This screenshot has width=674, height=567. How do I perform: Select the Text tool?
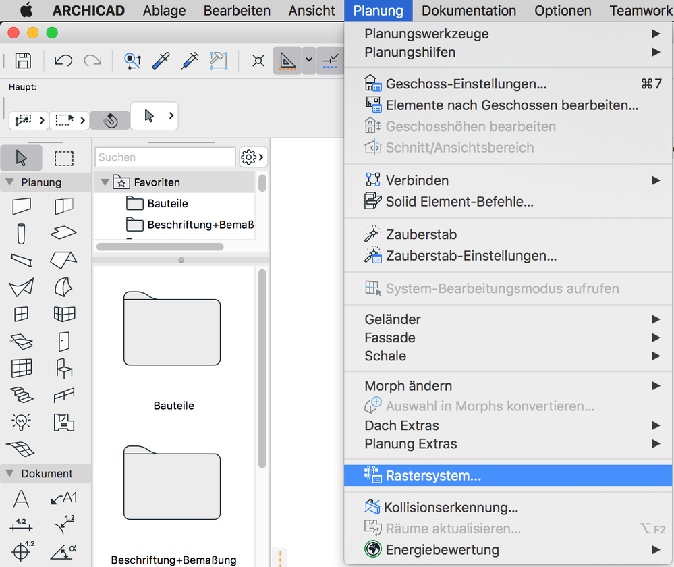21,499
